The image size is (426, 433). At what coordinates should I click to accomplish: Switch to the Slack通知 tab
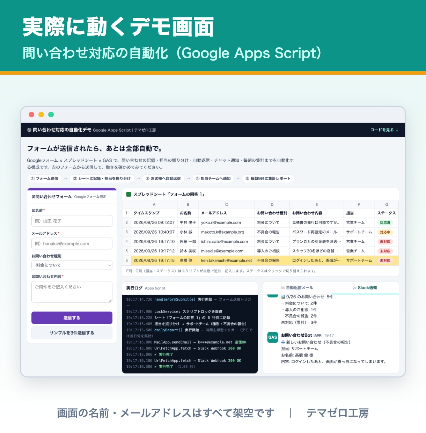click(365, 288)
